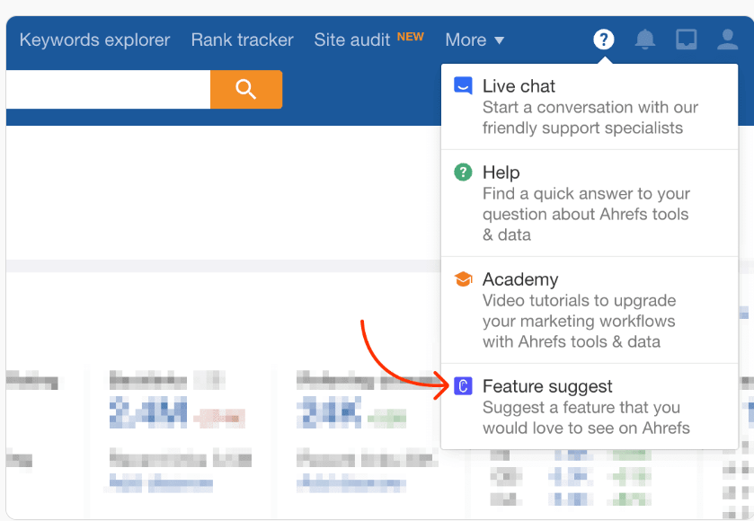Open the user account profile icon
Screen dimensions: 754x521
click(728, 40)
